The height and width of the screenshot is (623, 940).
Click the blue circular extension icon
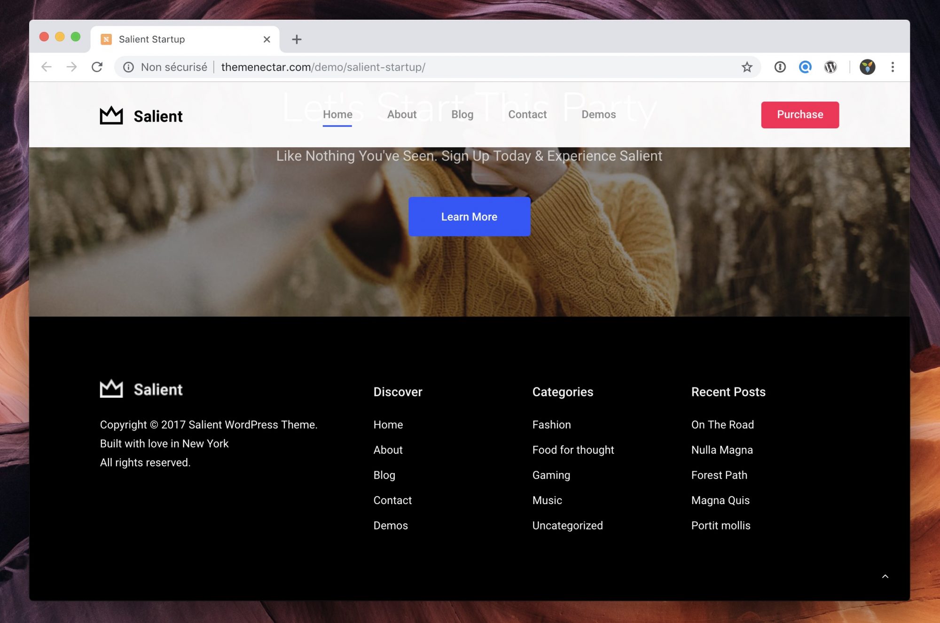pos(805,67)
